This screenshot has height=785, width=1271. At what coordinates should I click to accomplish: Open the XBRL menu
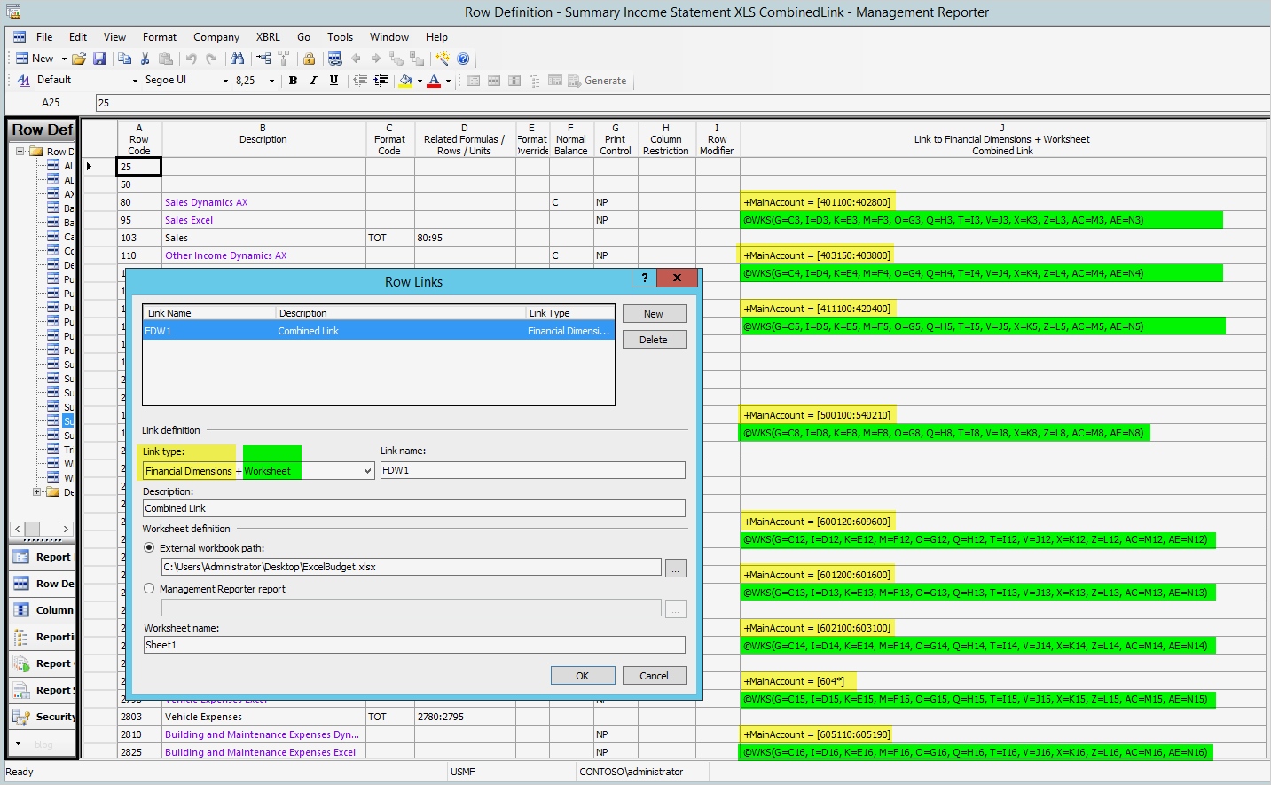pyautogui.click(x=268, y=37)
